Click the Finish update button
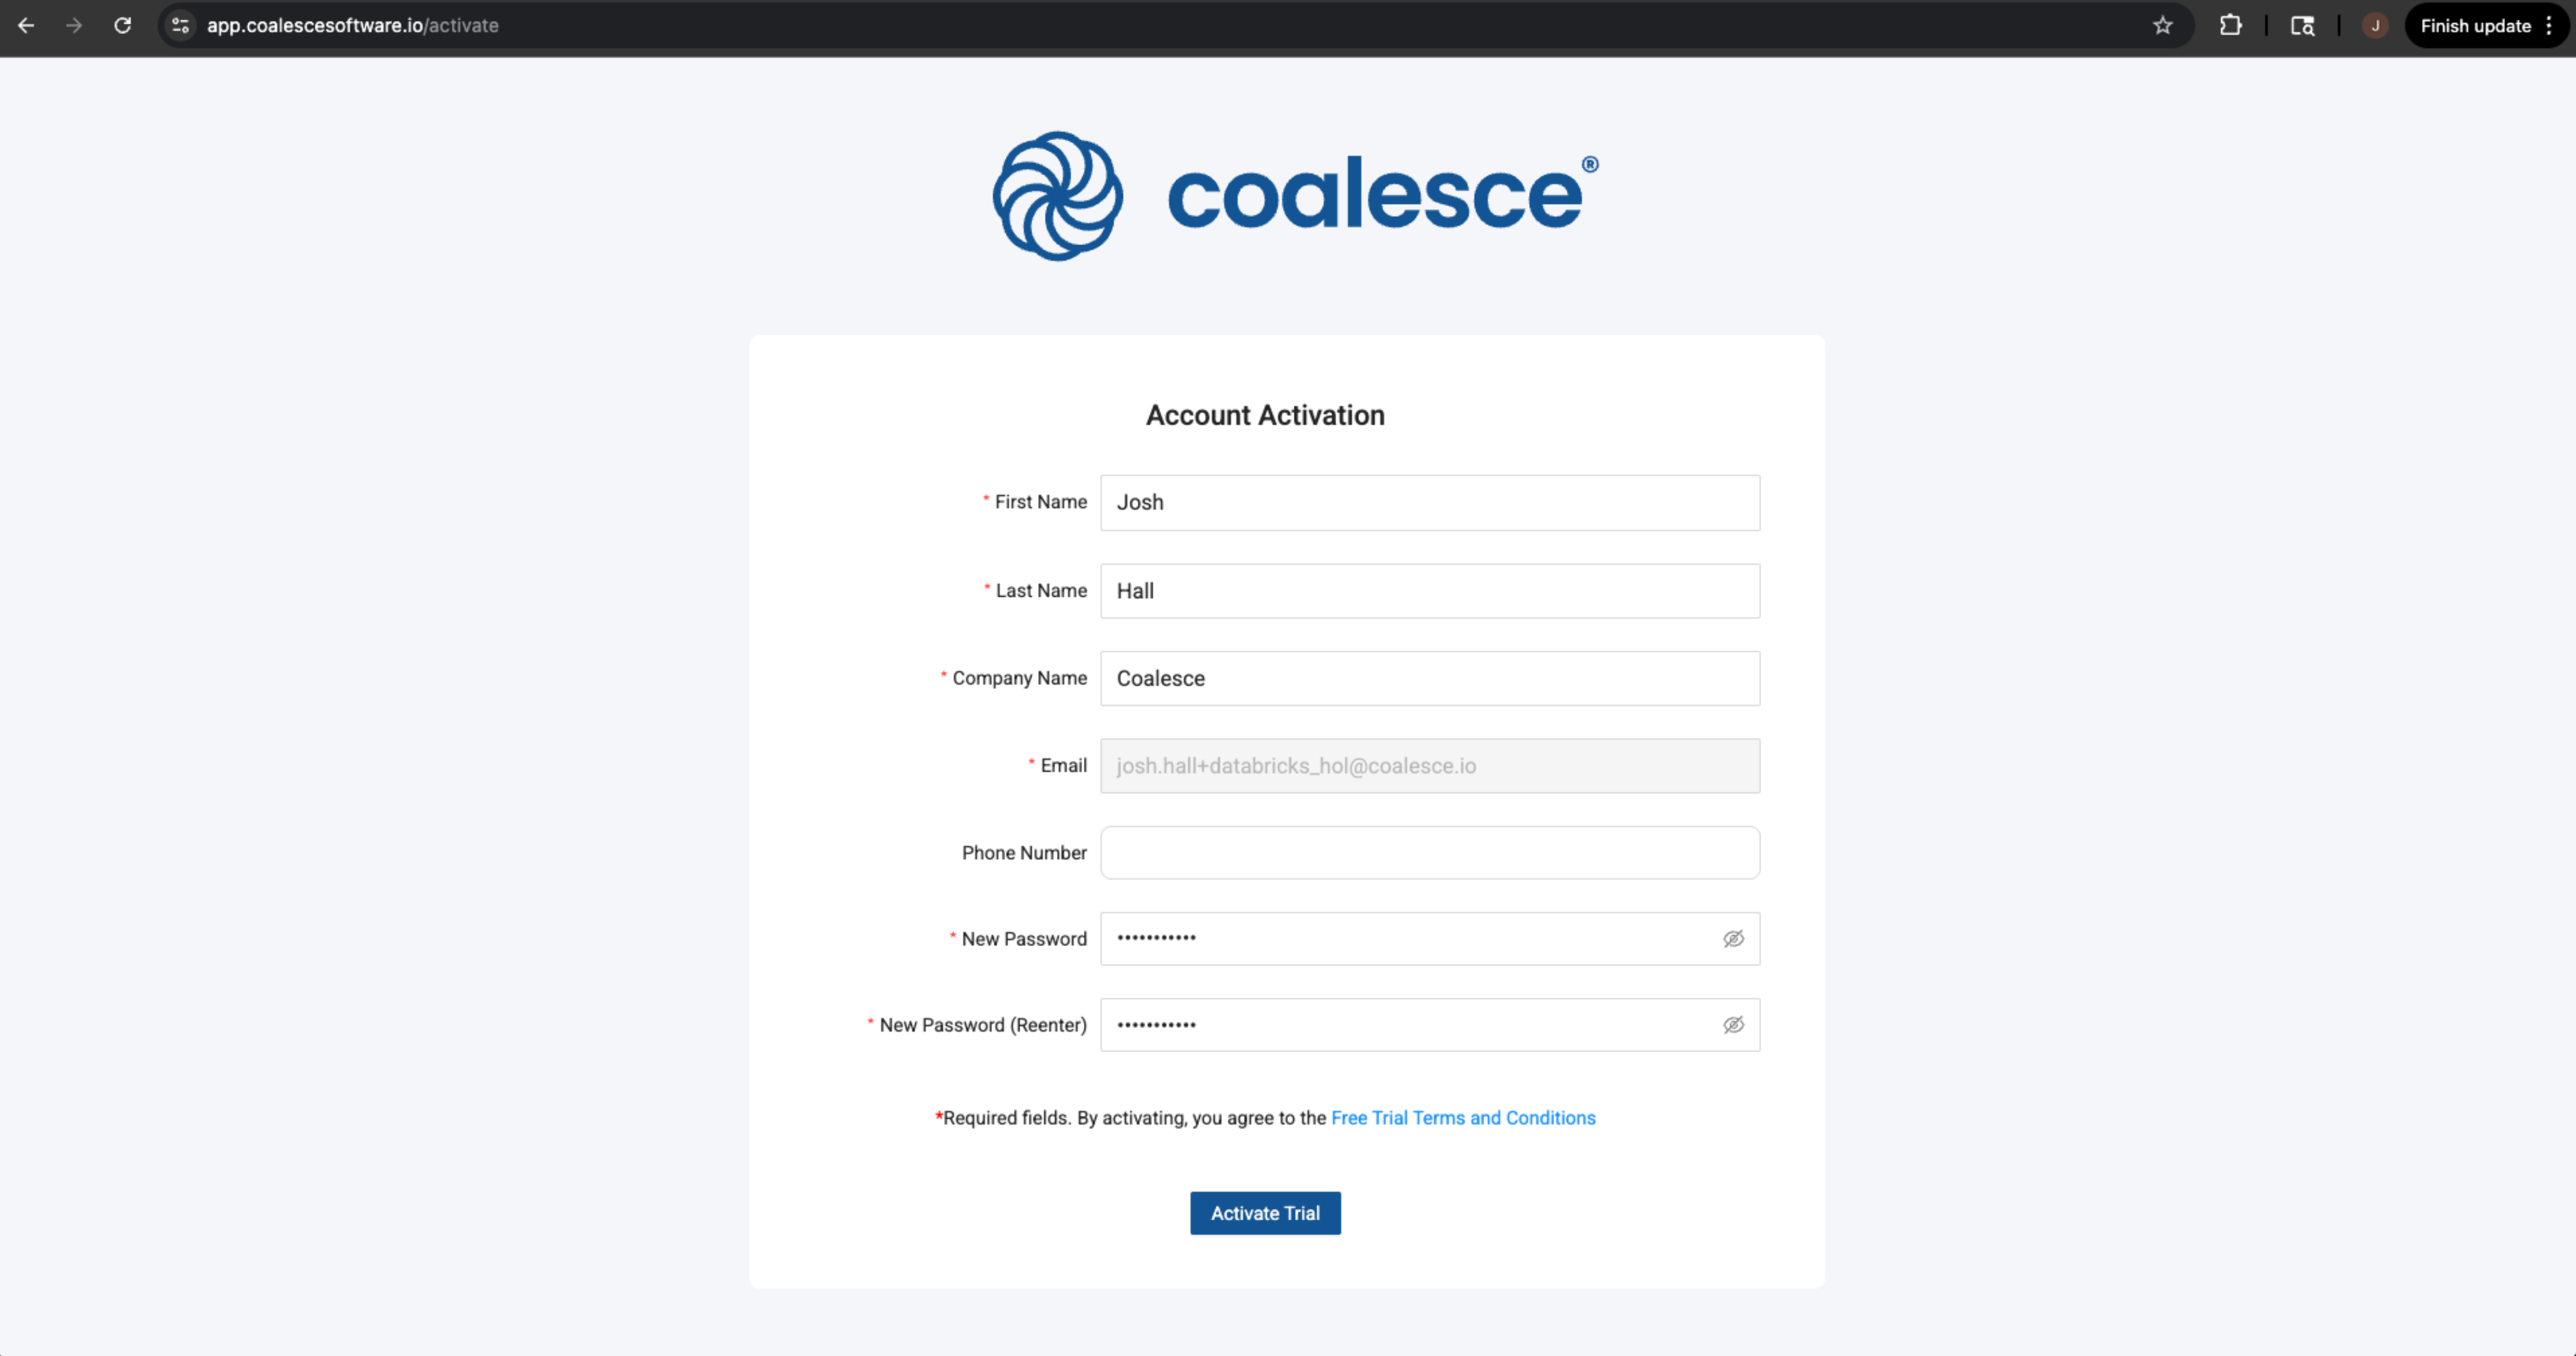 coord(2476,26)
